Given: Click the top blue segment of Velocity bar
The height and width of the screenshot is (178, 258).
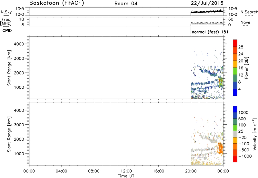Looking at the screenshot, I should point(235,109).
